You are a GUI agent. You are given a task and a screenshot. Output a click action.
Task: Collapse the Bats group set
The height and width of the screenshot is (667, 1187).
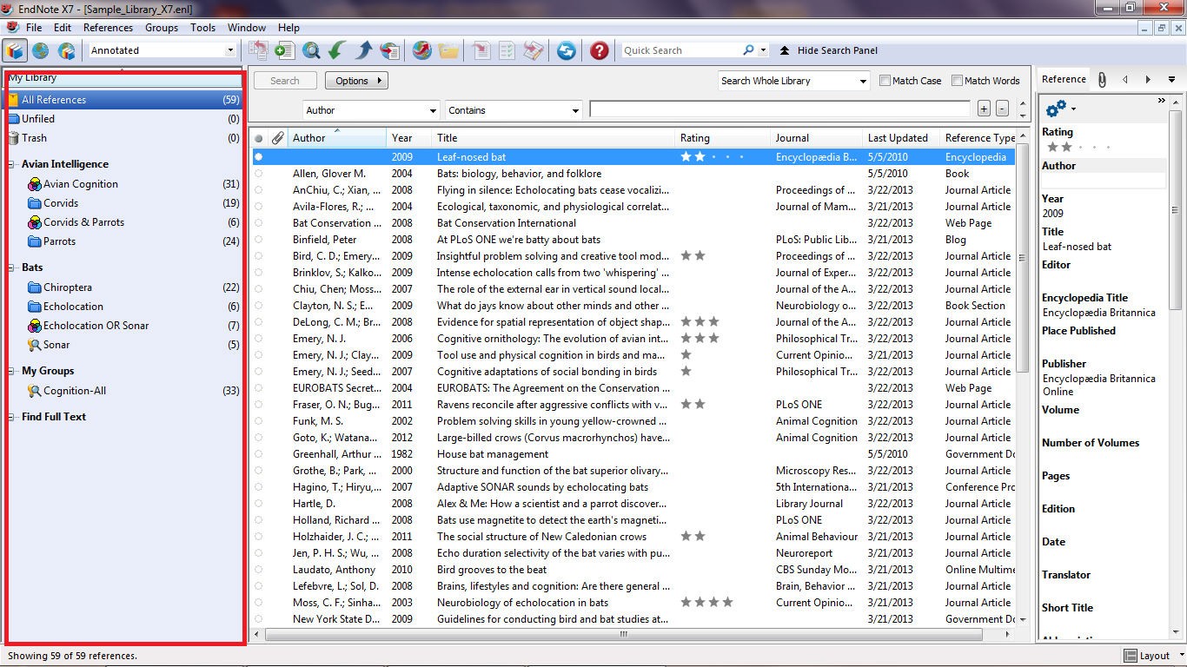12,267
